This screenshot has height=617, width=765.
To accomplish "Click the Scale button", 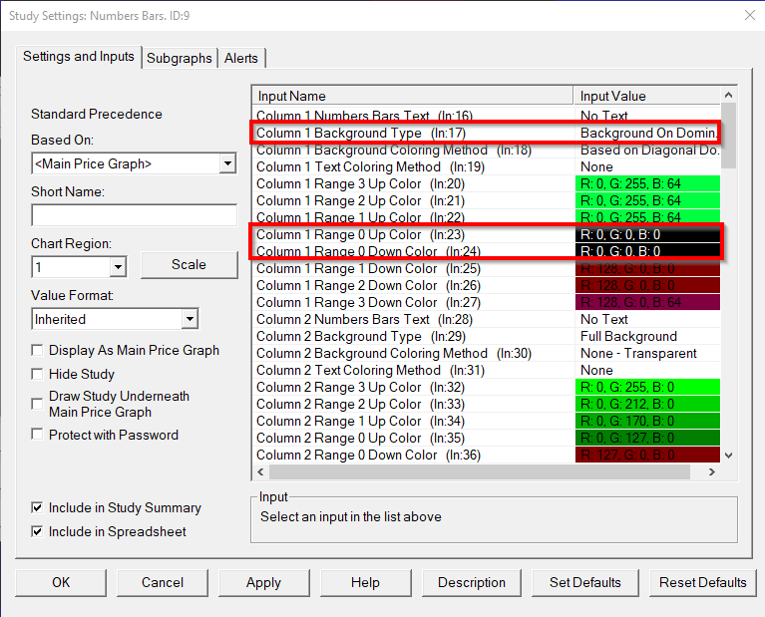I will tap(190, 265).
